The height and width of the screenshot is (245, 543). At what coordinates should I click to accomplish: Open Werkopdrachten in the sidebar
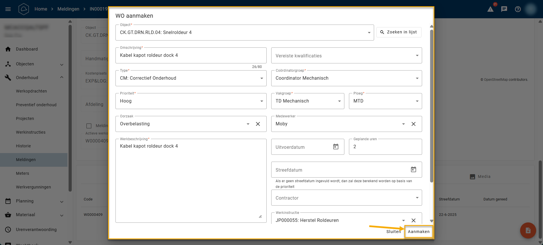click(x=31, y=91)
